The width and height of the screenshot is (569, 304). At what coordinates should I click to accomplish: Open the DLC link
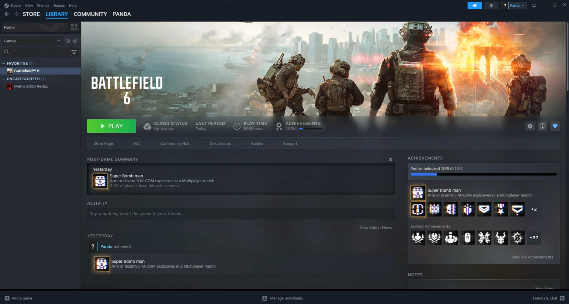[137, 143]
